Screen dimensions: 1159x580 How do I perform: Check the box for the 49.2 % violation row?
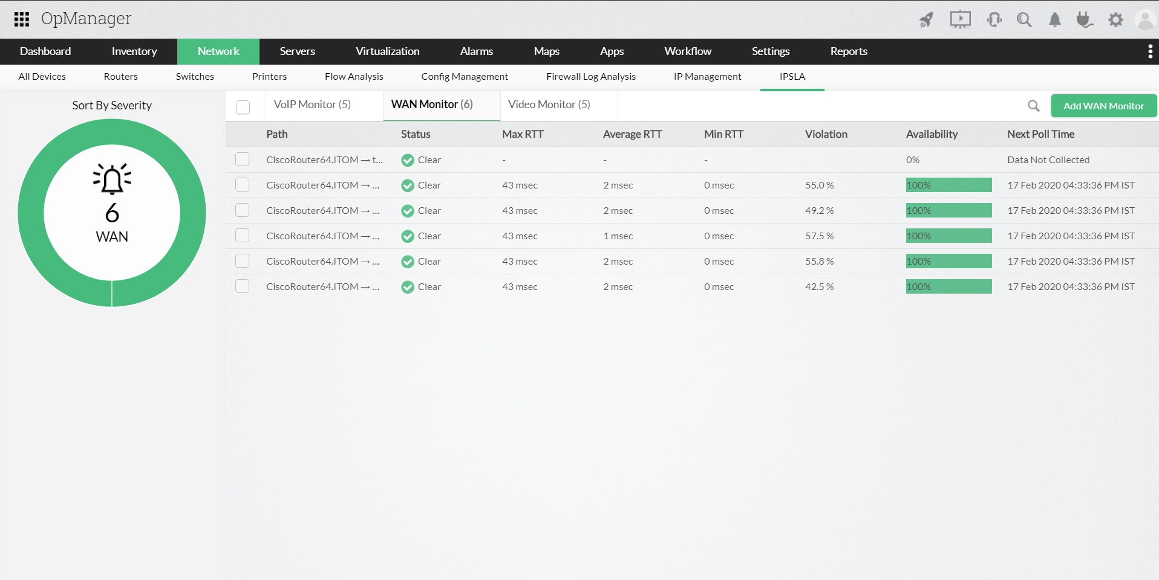click(243, 210)
